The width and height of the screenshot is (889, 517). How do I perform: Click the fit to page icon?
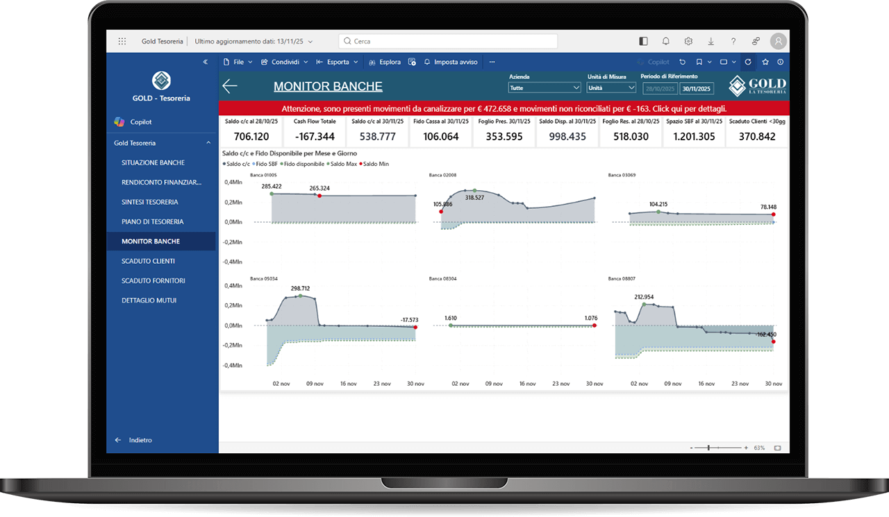pos(777,448)
